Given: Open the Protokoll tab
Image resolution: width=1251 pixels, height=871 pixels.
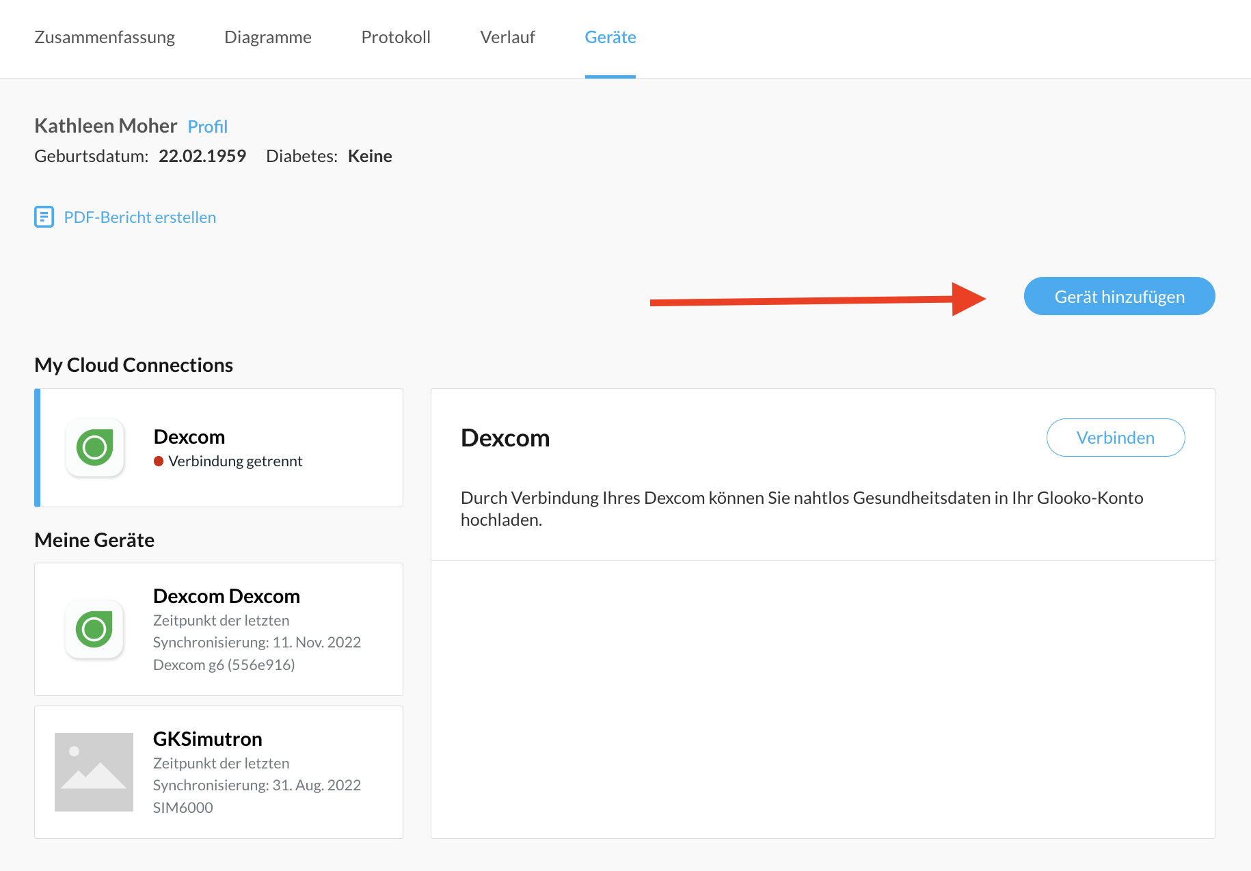Looking at the screenshot, I should point(396,37).
